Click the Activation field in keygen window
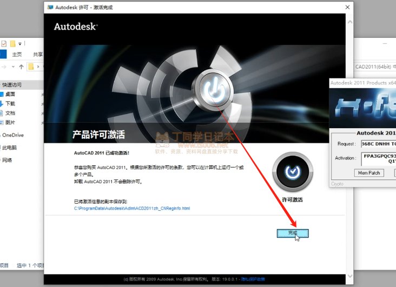This screenshot has width=396, height=287. [378, 159]
